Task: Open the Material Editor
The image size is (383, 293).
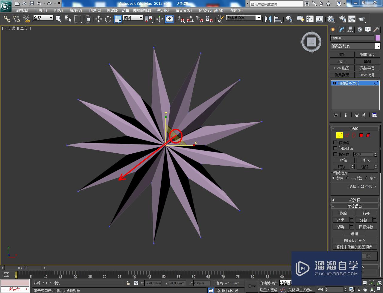Action: [331, 19]
